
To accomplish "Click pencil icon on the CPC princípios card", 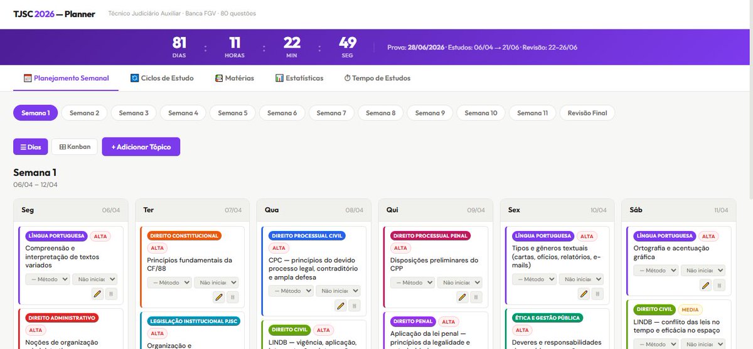I will (341, 306).
